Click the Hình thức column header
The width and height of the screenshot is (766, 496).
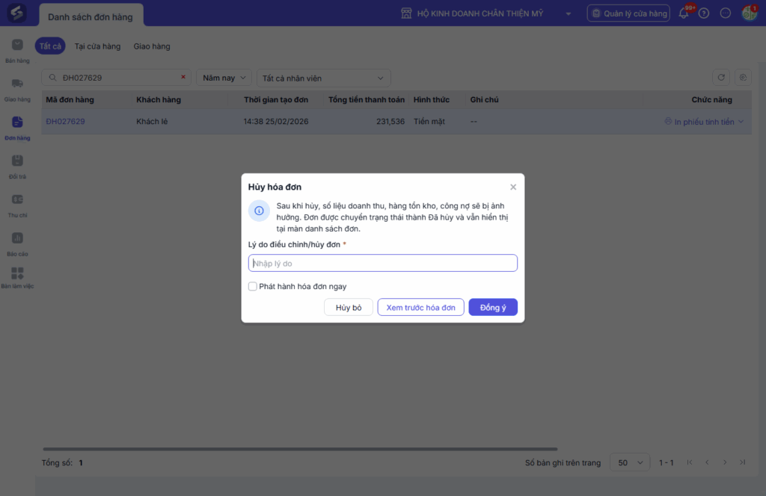coord(432,99)
